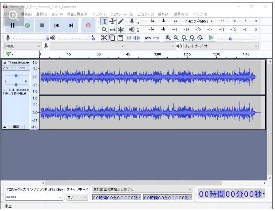Viewport: 275px width, 211px height.
Task: Click the selection start time field
Action: click(116, 198)
